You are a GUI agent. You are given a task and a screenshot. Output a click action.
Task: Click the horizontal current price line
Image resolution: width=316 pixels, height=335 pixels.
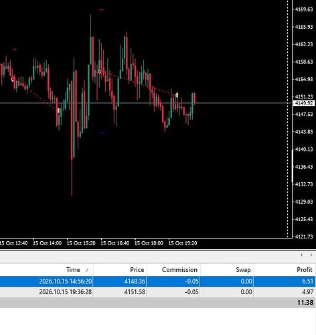[145, 103]
